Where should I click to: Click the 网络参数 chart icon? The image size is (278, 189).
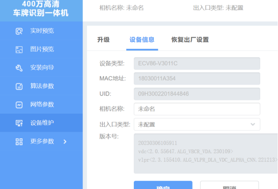(x=19, y=105)
